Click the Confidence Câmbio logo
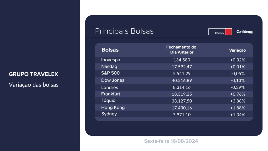 tap(245, 32)
